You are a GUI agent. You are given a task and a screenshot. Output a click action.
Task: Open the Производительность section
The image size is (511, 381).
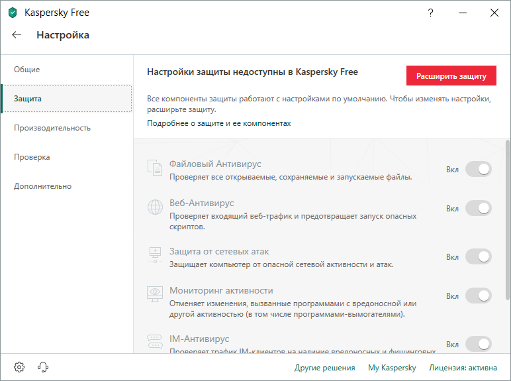coord(52,128)
